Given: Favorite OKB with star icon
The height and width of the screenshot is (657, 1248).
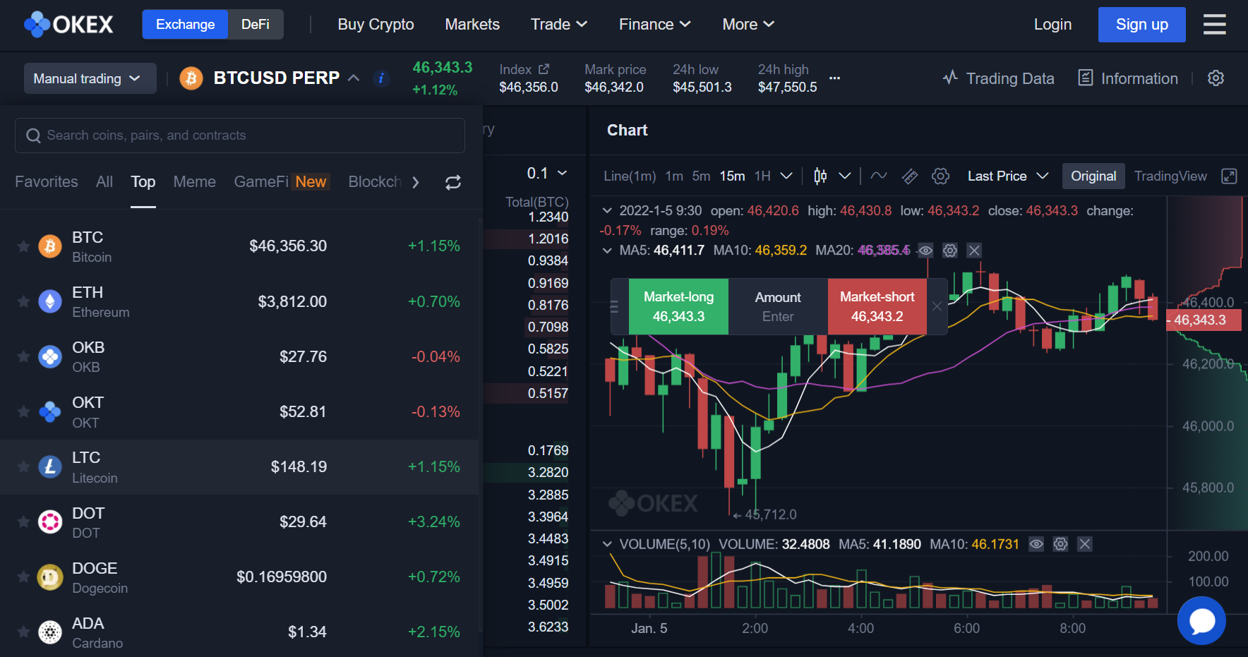Looking at the screenshot, I should pos(23,356).
